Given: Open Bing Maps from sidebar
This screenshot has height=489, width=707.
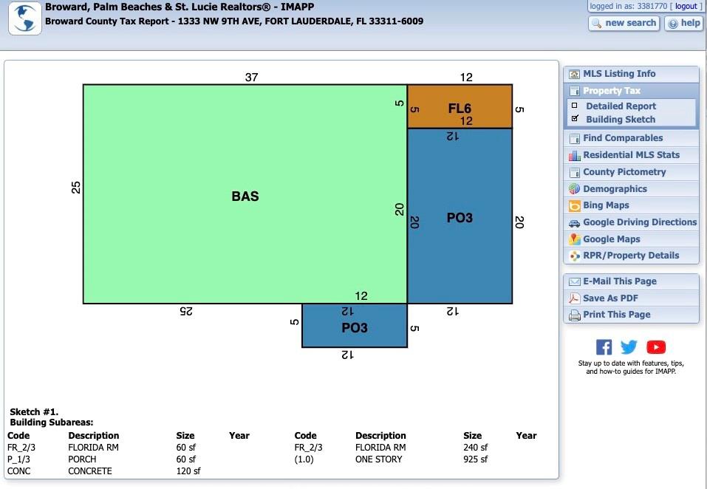Looking at the screenshot, I should 605,205.
